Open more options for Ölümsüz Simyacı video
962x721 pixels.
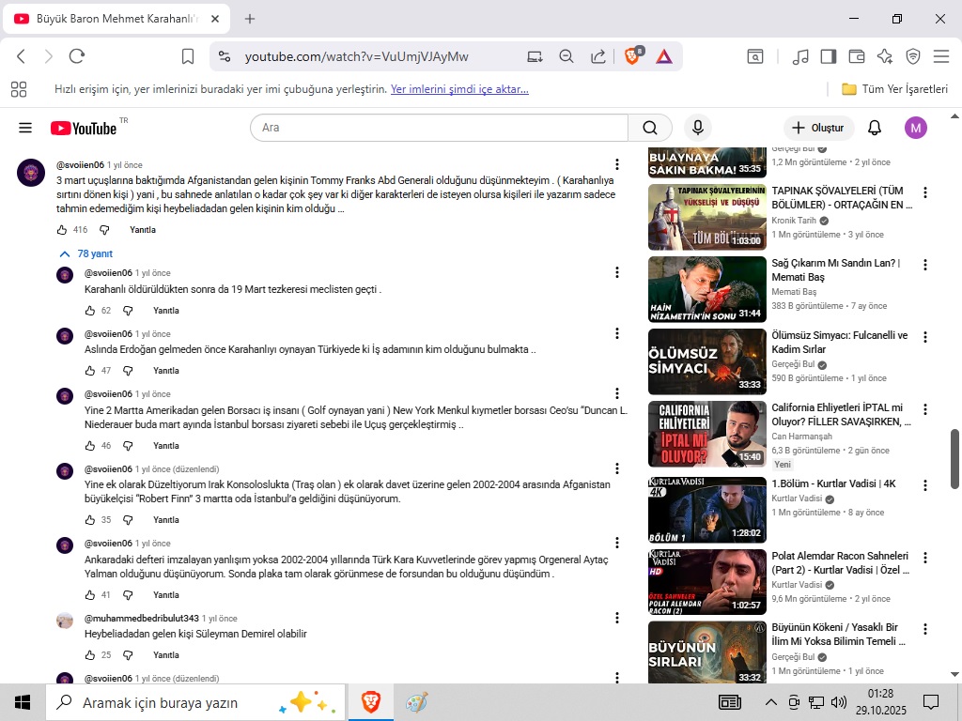[925, 337]
